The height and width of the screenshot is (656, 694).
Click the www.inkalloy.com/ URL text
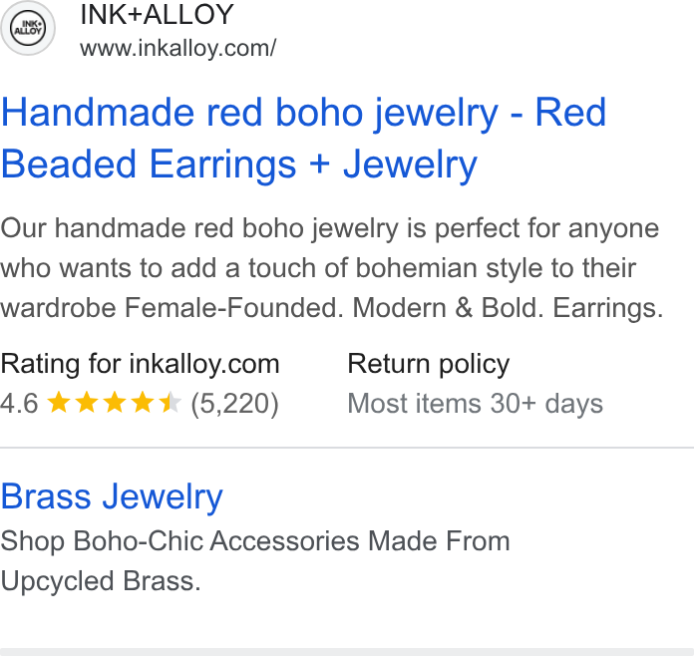coord(177,48)
